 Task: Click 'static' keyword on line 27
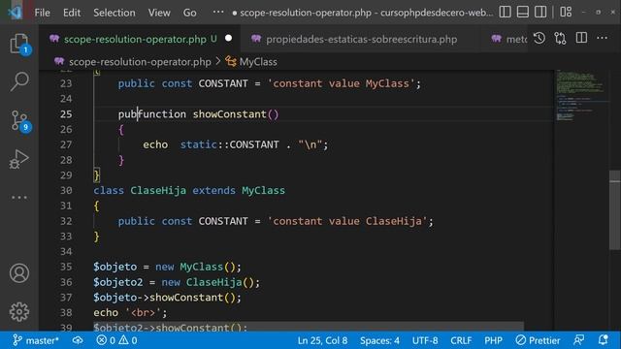(198, 144)
